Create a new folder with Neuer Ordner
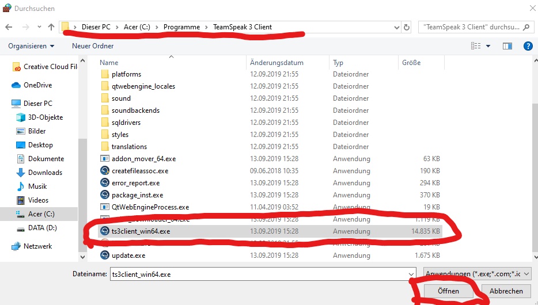538x305 pixels. point(93,46)
